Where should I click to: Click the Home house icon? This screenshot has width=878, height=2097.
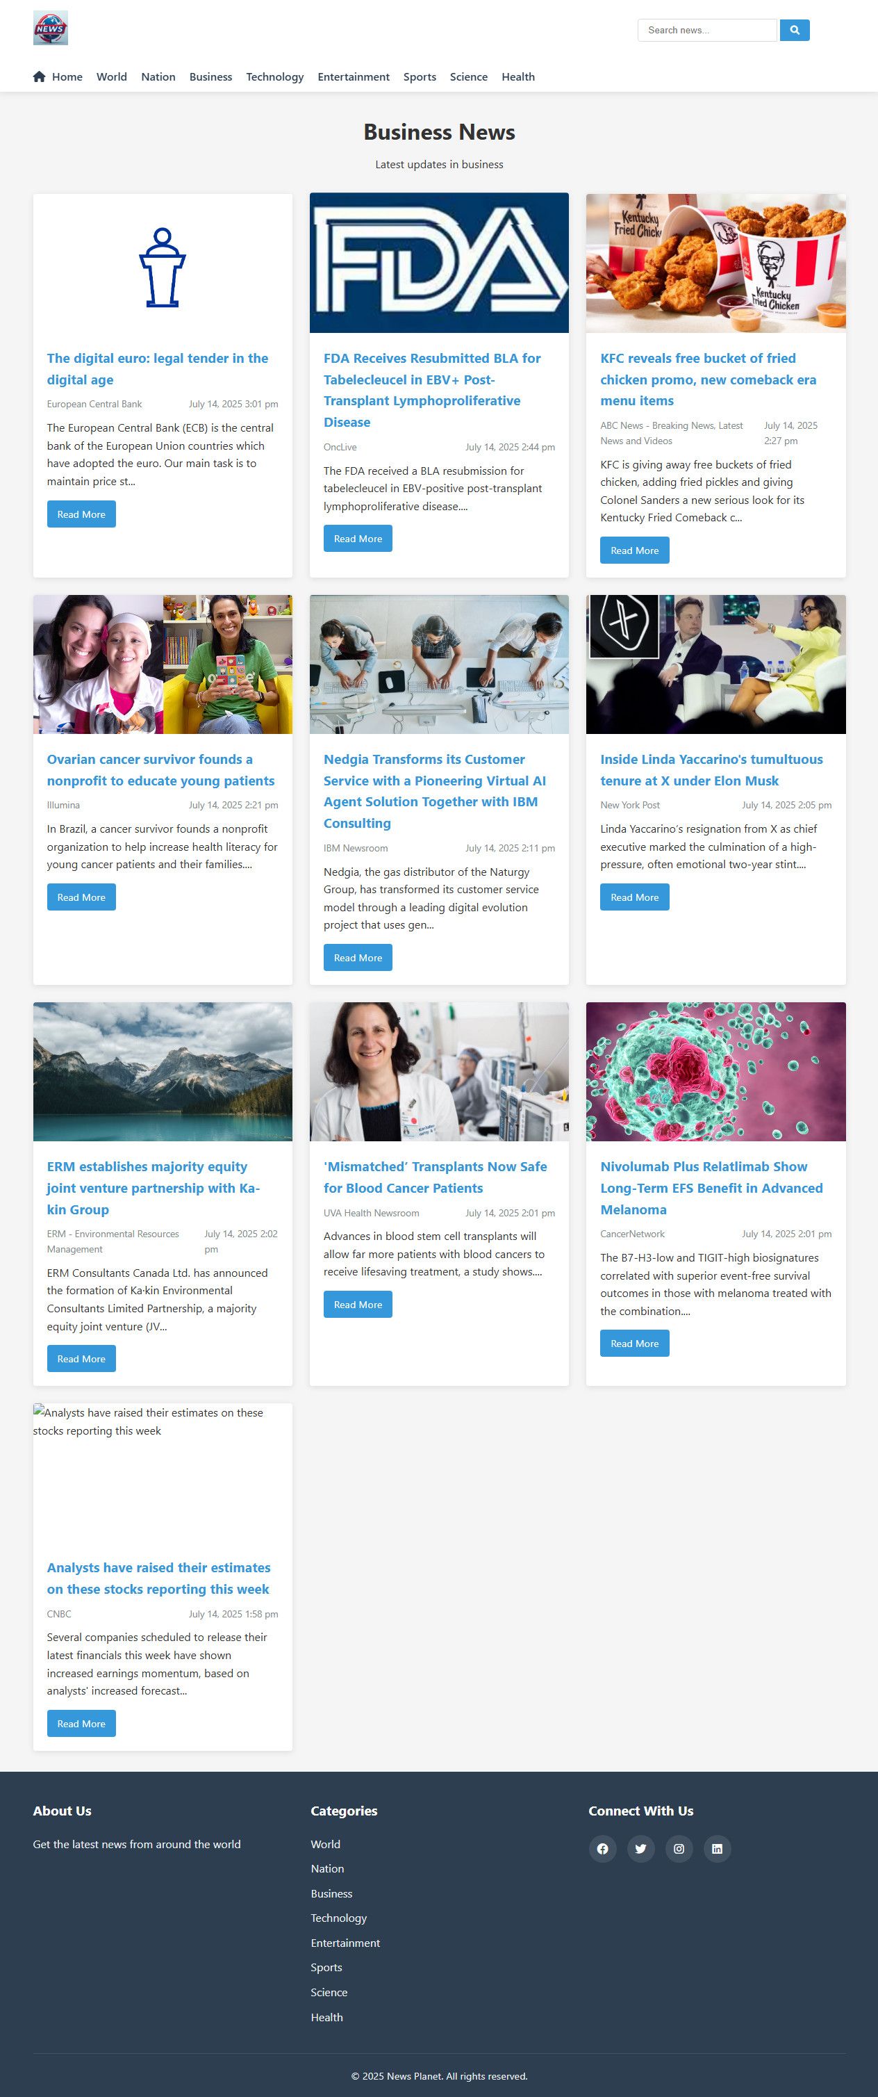pyautogui.click(x=39, y=76)
